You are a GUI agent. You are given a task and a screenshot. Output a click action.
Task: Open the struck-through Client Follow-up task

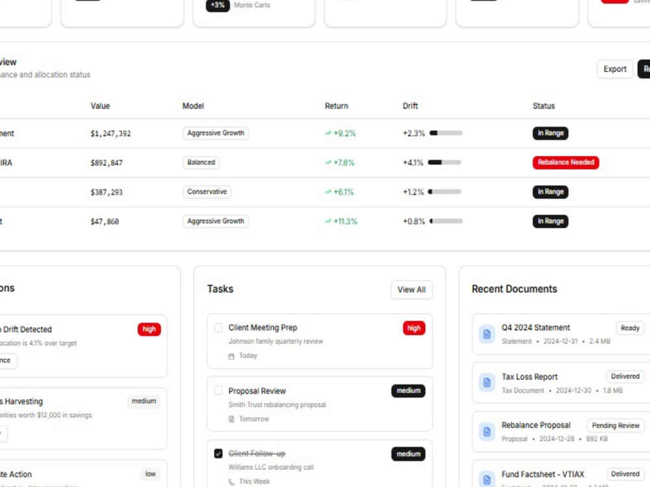coord(257,453)
